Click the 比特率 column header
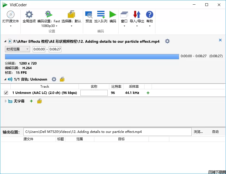226x174 pixels. pyautogui.click(x=116, y=87)
